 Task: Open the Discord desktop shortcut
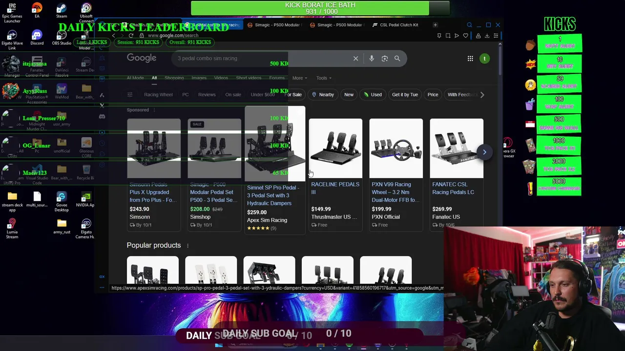tap(37, 38)
